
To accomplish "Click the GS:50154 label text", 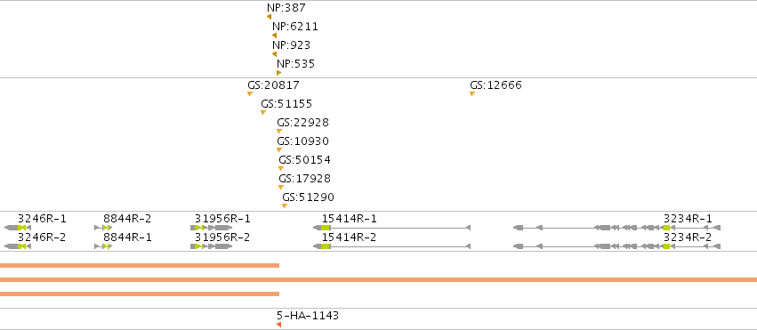I will coord(304,160).
